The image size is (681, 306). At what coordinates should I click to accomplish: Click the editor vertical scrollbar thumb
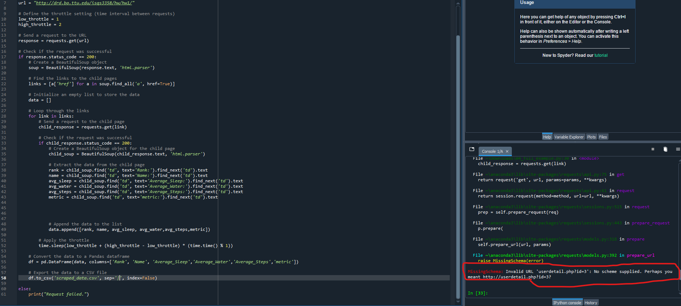[x=458, y=165]
